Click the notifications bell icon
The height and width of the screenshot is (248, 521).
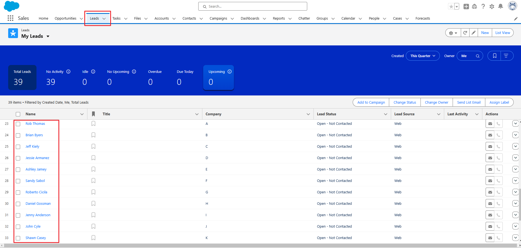(x=500, y=6)
